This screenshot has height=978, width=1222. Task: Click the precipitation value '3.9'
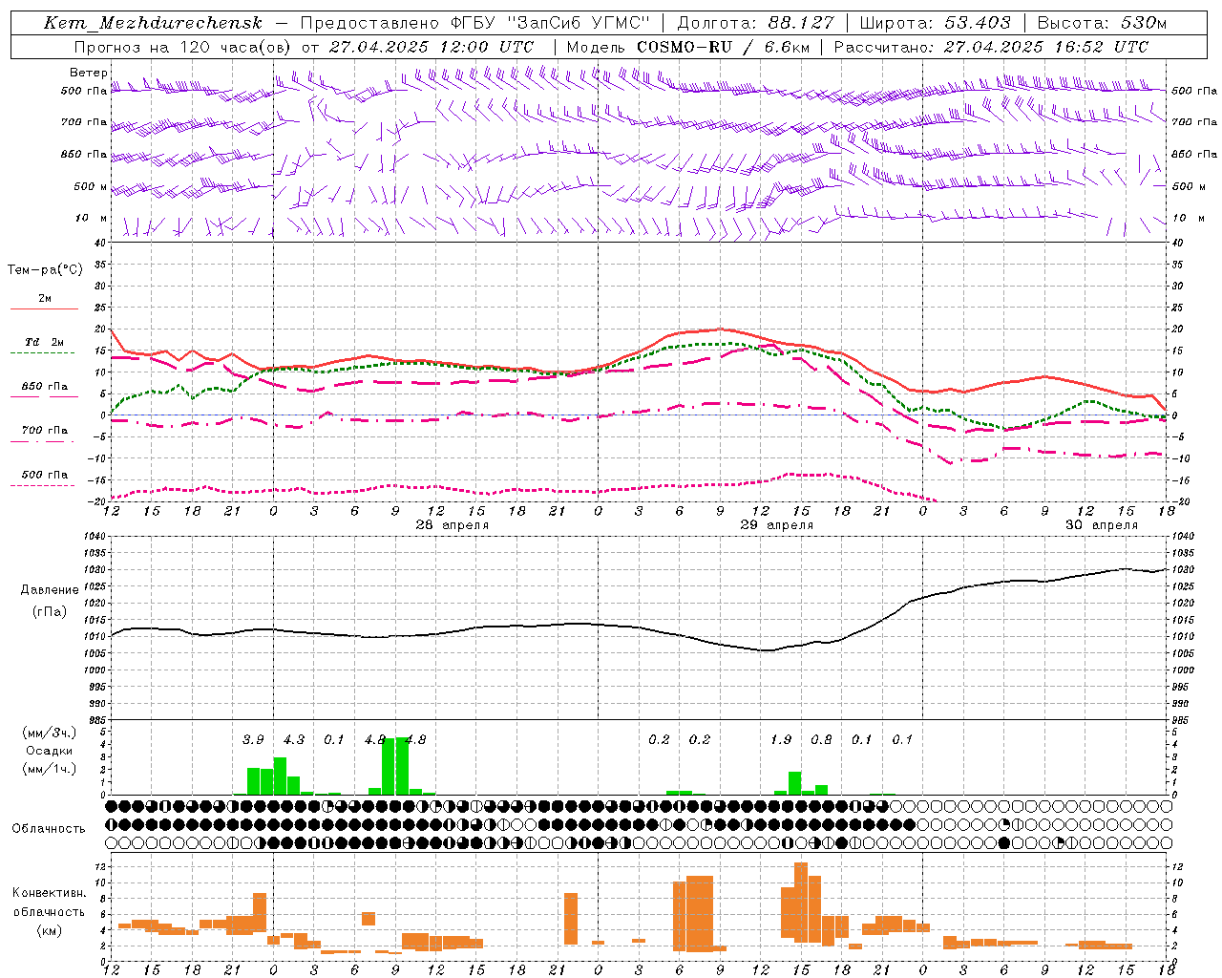[253, 739]
